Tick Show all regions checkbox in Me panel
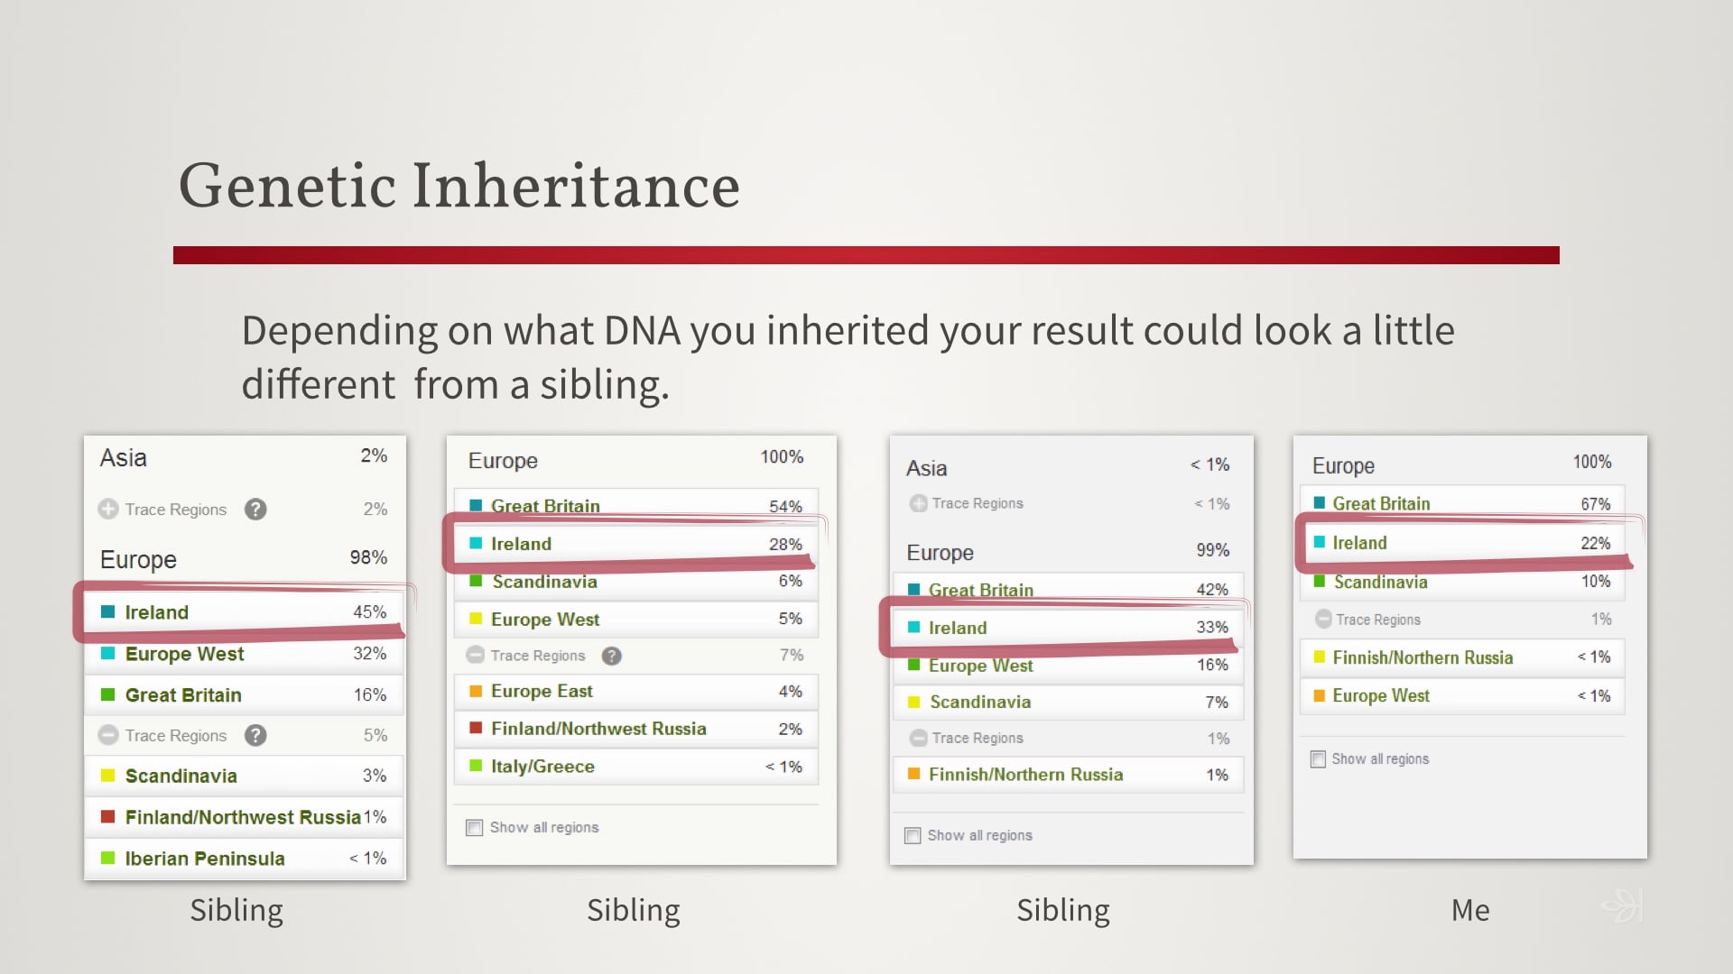The height and width of the screenshot is (974, 1733). click(1318, 758)
